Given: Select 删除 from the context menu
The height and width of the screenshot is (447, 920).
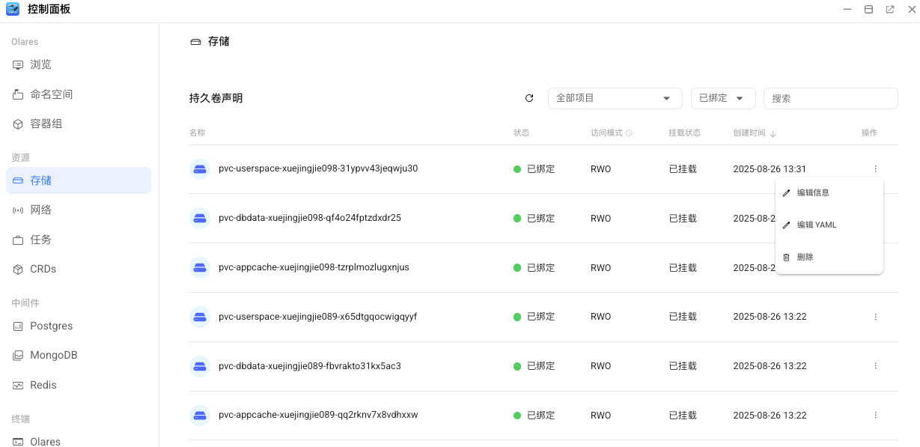Looking at the screenshot, I should pyautogui.click(x=805, y=257).
